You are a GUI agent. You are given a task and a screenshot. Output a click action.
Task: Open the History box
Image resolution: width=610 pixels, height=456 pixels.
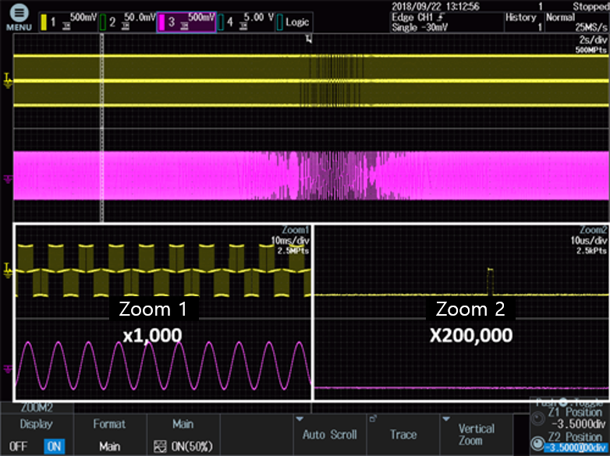tap(523, 22)
